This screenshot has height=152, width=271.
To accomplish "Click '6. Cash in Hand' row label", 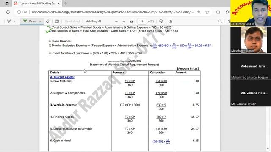I will 60,141.
